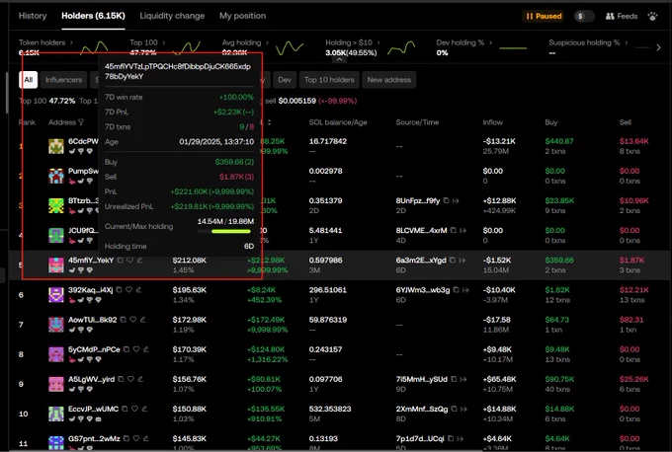Copy the AowTUi...8k92 holder address
This screenshot has width=672, height=452.
coord(123,320)
